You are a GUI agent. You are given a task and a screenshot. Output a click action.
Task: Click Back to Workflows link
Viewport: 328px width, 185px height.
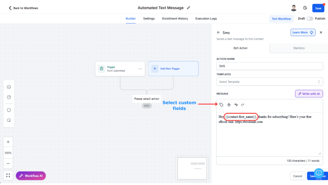coord(23,8)
